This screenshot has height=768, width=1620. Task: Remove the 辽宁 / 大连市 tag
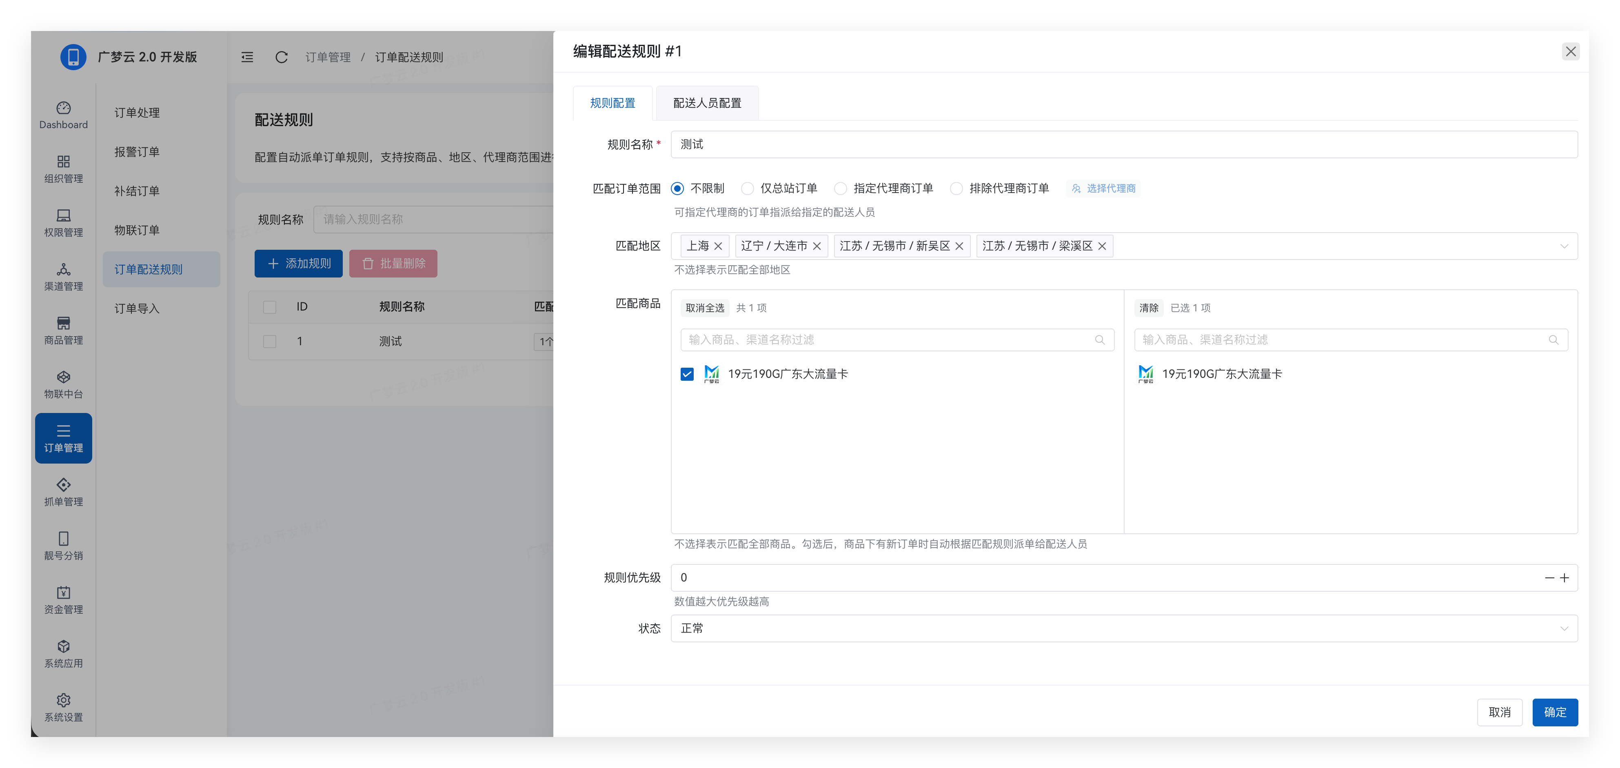click(817, 246)
